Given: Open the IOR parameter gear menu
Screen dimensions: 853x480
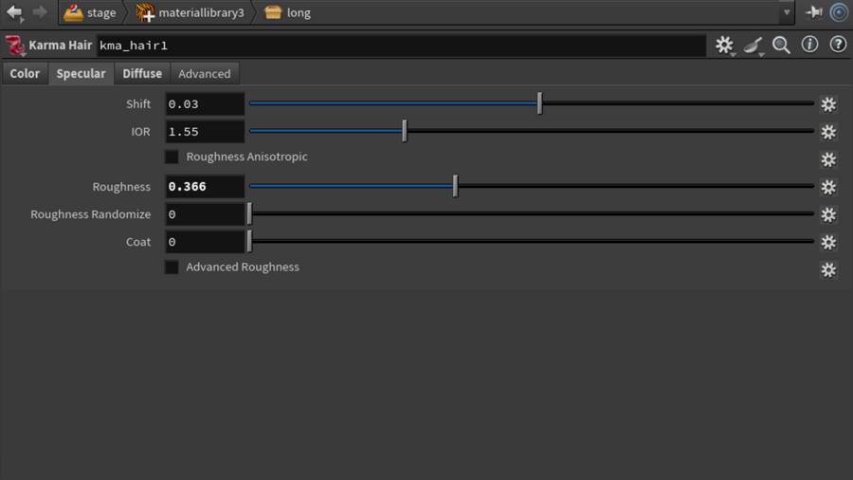Looking at the screenshot, I should click(828, 132).
